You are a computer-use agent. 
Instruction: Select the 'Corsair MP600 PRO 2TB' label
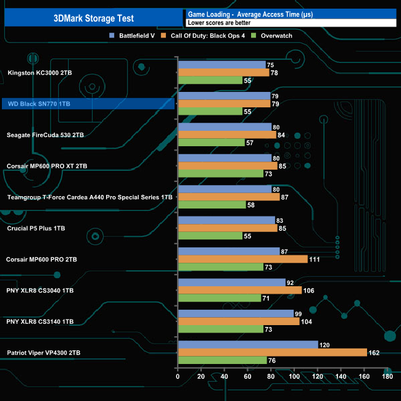(41, 259)
